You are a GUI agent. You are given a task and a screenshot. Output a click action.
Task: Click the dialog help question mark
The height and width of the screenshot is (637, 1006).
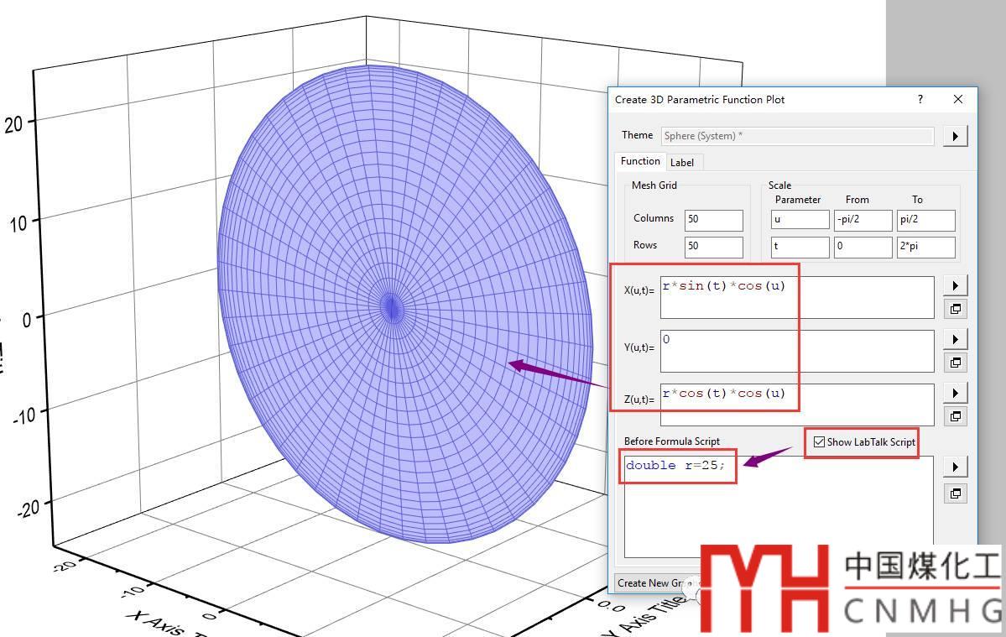pyautogui.click(x=920, y=99)
